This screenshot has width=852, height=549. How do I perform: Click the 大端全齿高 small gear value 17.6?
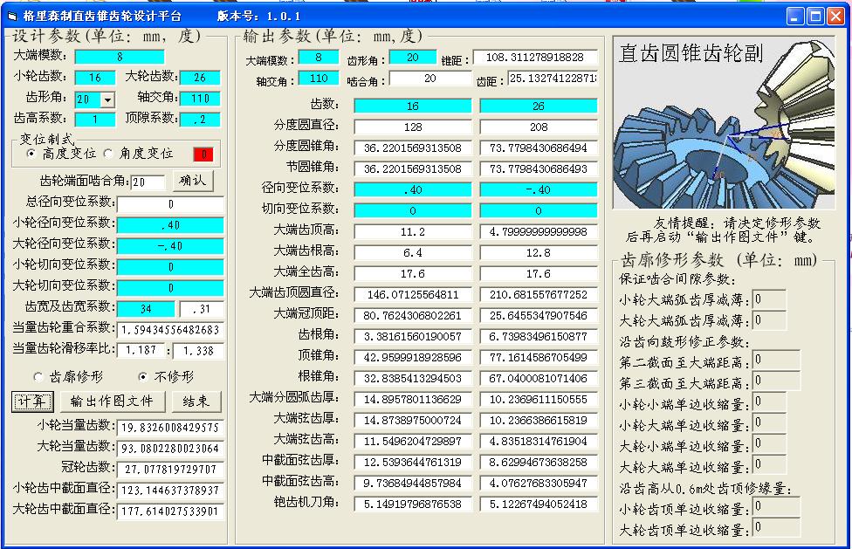pos(413,274)
